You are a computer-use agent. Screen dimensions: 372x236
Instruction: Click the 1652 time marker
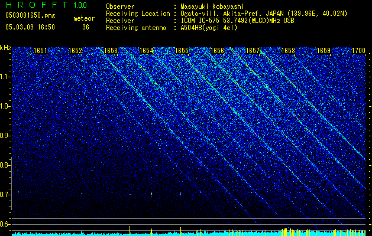(76, 51)
